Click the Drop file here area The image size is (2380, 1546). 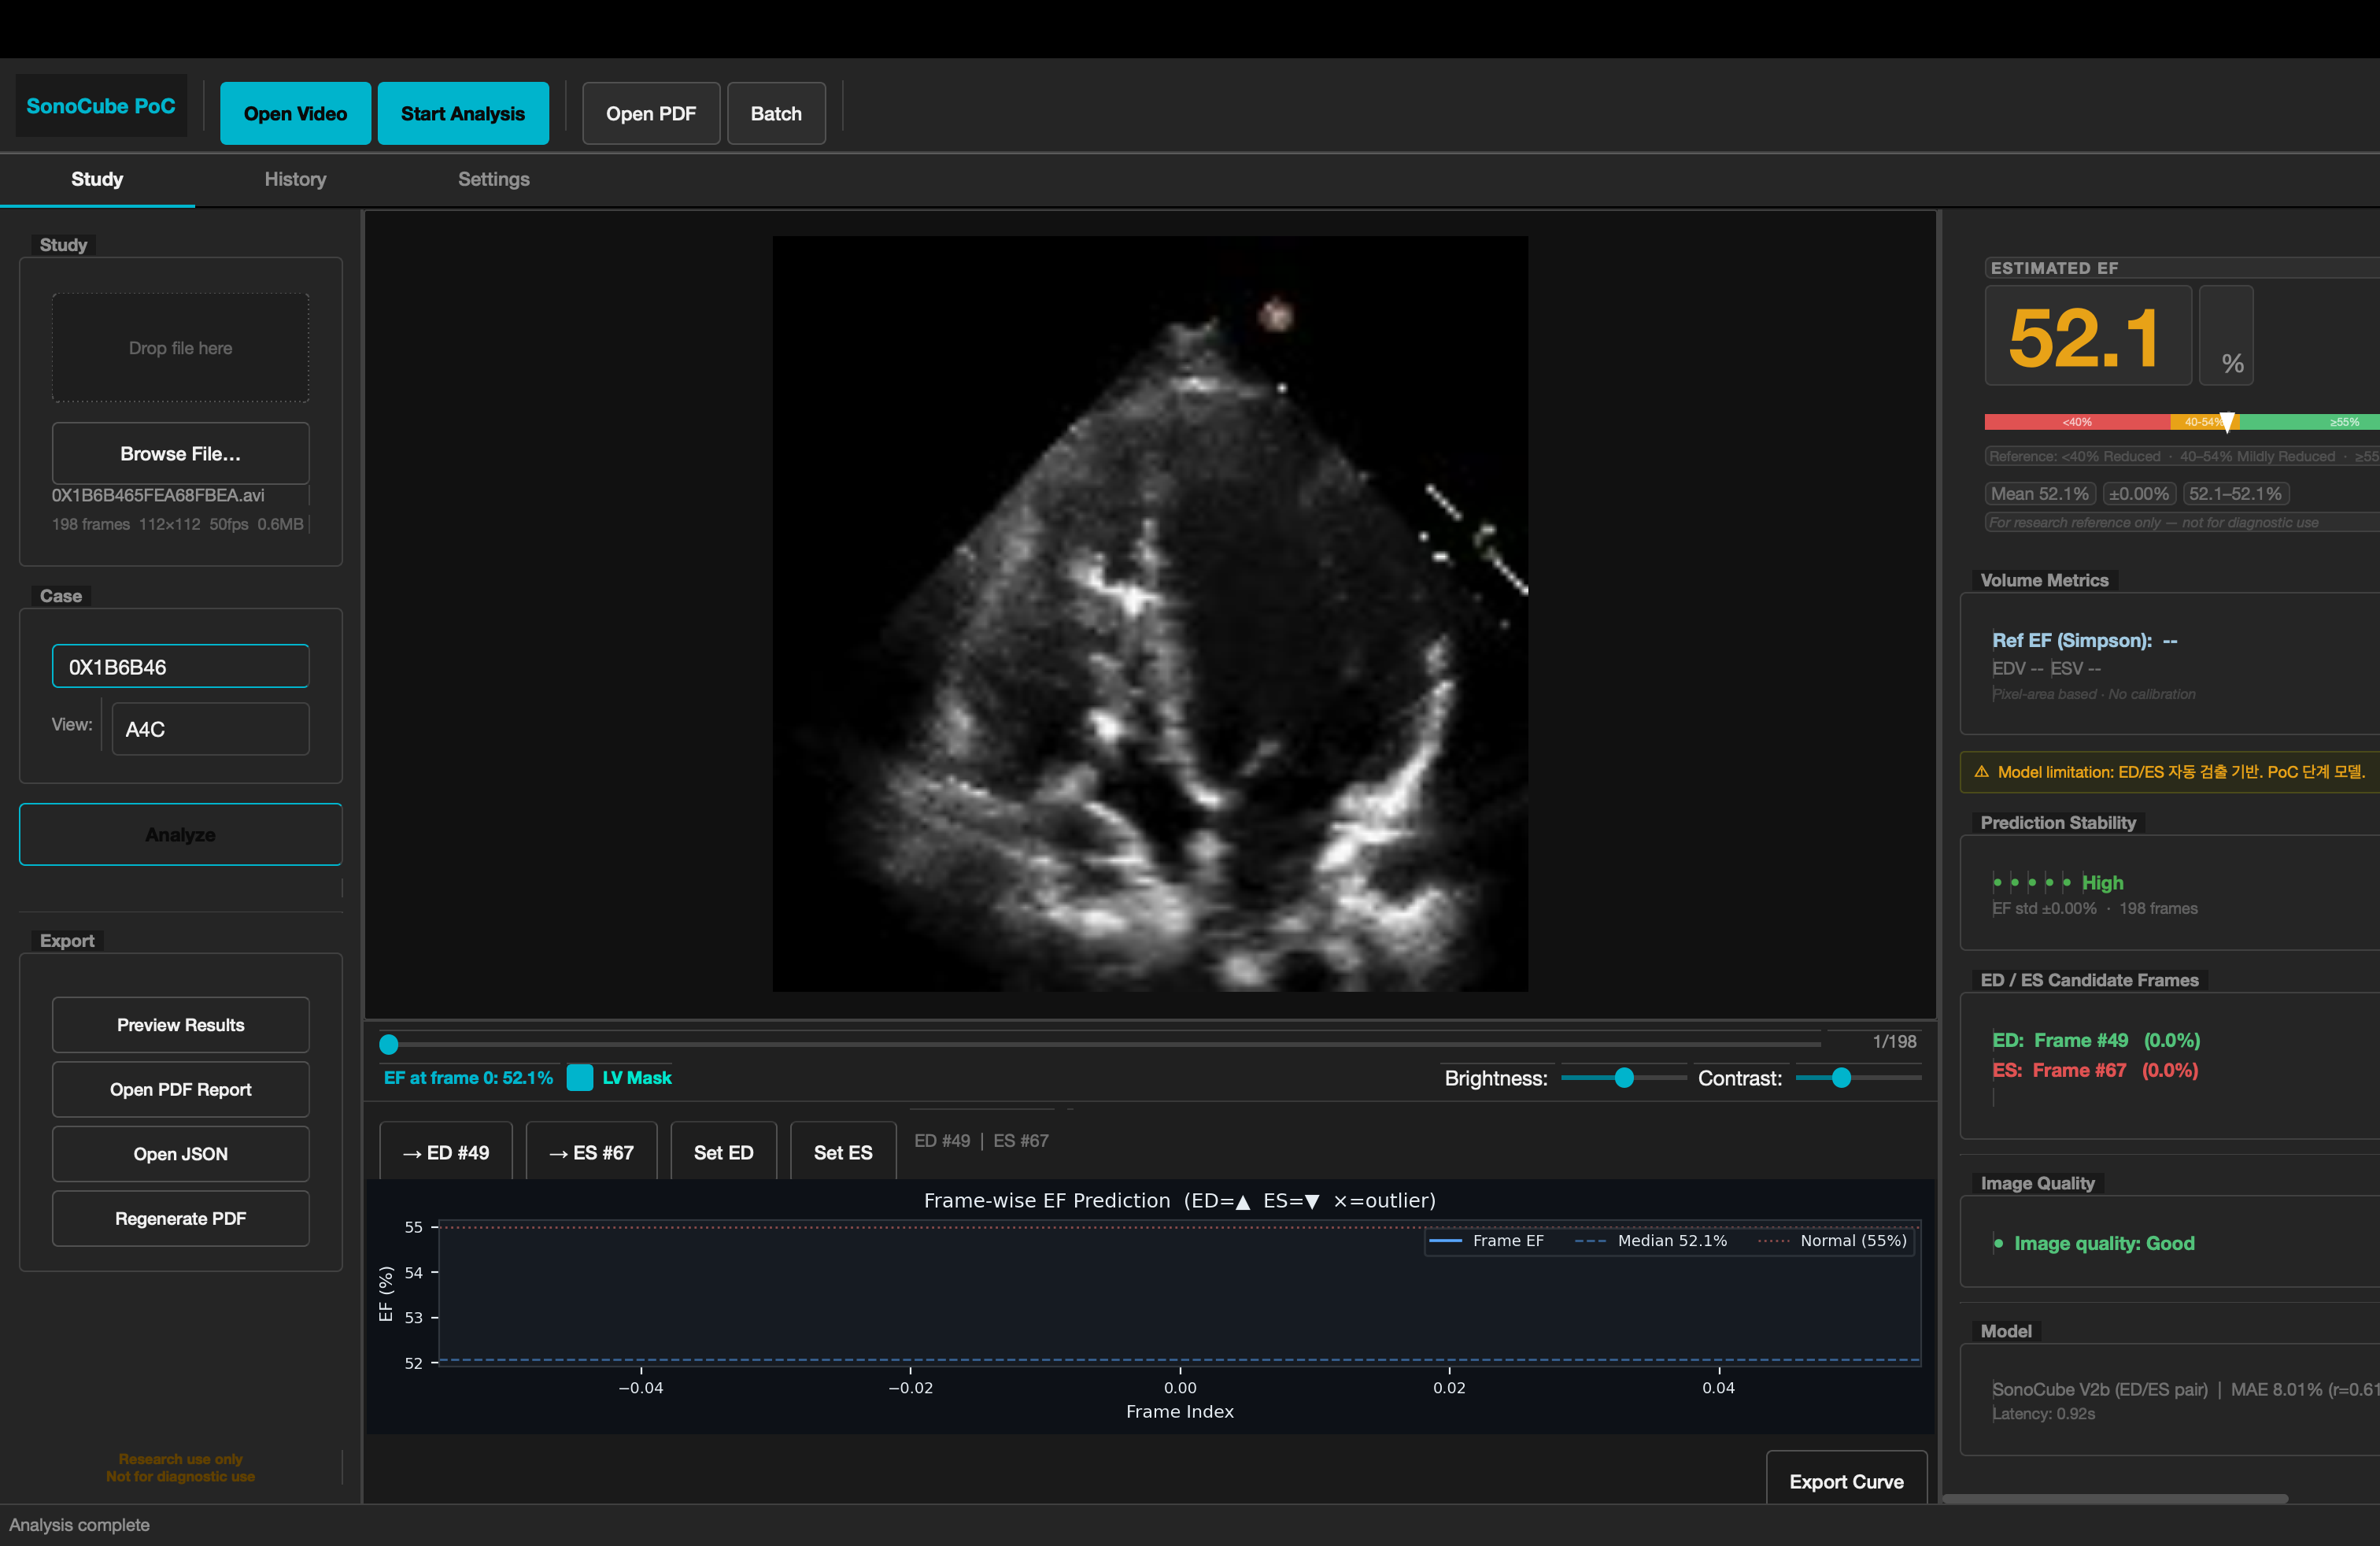pyautogui.click(x=180, y=348)
